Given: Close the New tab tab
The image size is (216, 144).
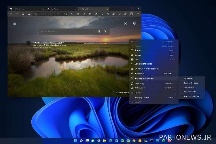Looking at the screenshot, I should pyautogui.click(x=107, y=9).
